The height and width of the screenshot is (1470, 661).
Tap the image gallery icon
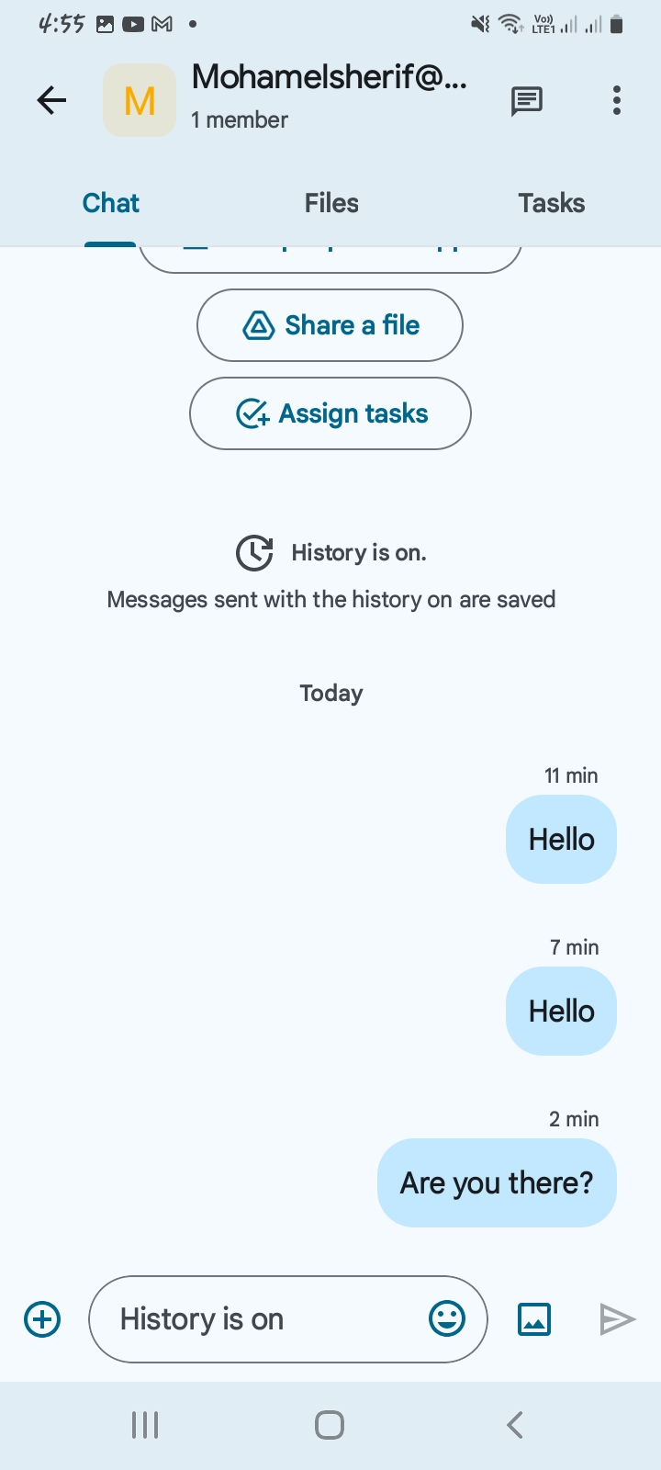click(534, 1319)
